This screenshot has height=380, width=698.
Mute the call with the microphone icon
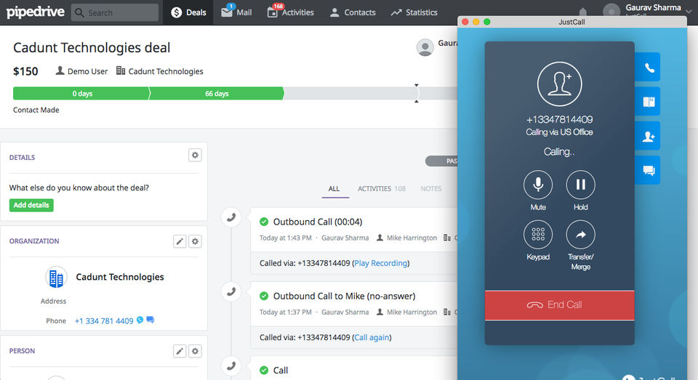coord(538,185)
